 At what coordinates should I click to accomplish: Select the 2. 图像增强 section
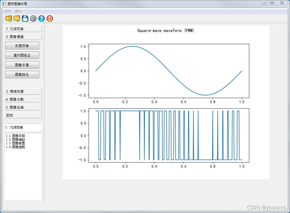click(x=23, y=37)
